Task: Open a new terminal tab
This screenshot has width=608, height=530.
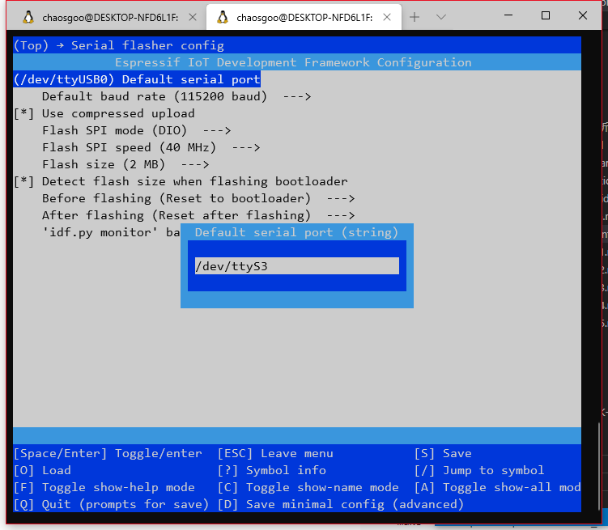Action: (415, 17)
